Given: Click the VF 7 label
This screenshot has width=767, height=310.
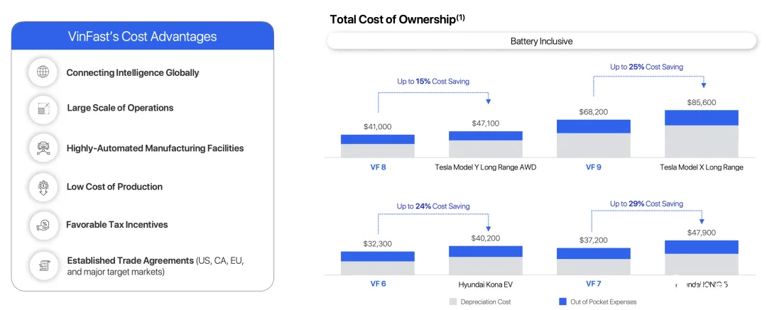Looking at the screenshot, I should point(593,284).
